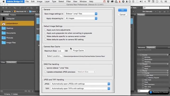
Task: Open Apply sharpening to dropdown
Action: [81, 18]
